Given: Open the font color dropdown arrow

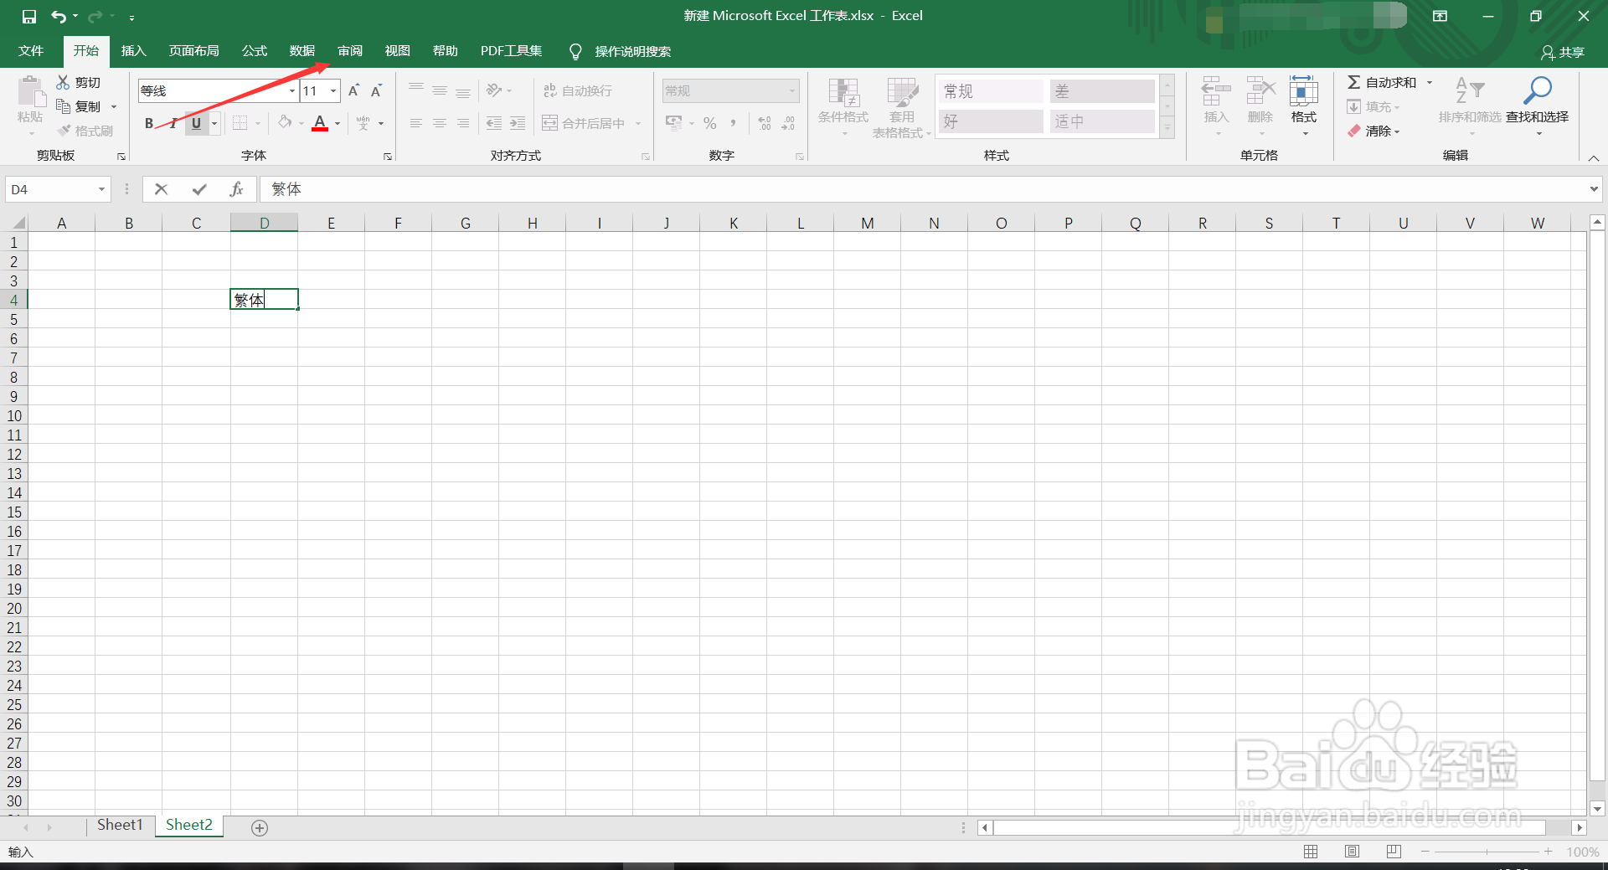Looking at the screenshot, I should pos(338,123).
